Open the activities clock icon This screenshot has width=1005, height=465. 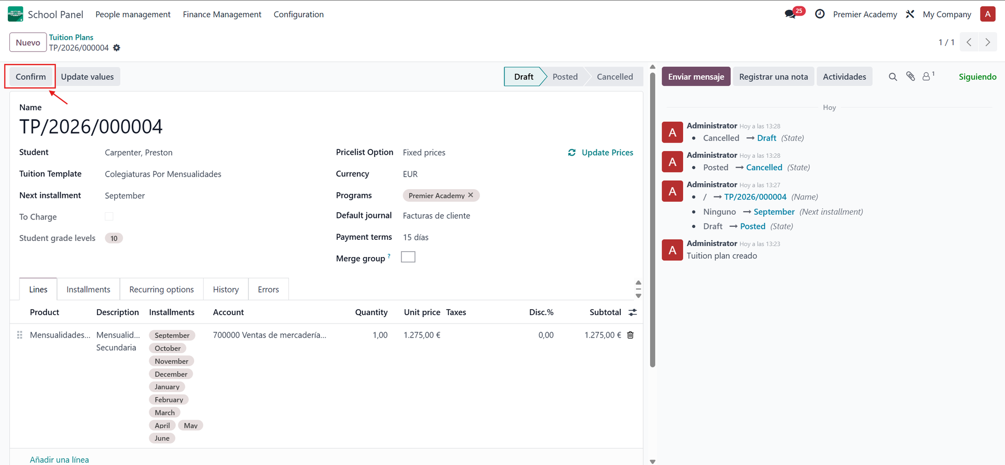820,14
